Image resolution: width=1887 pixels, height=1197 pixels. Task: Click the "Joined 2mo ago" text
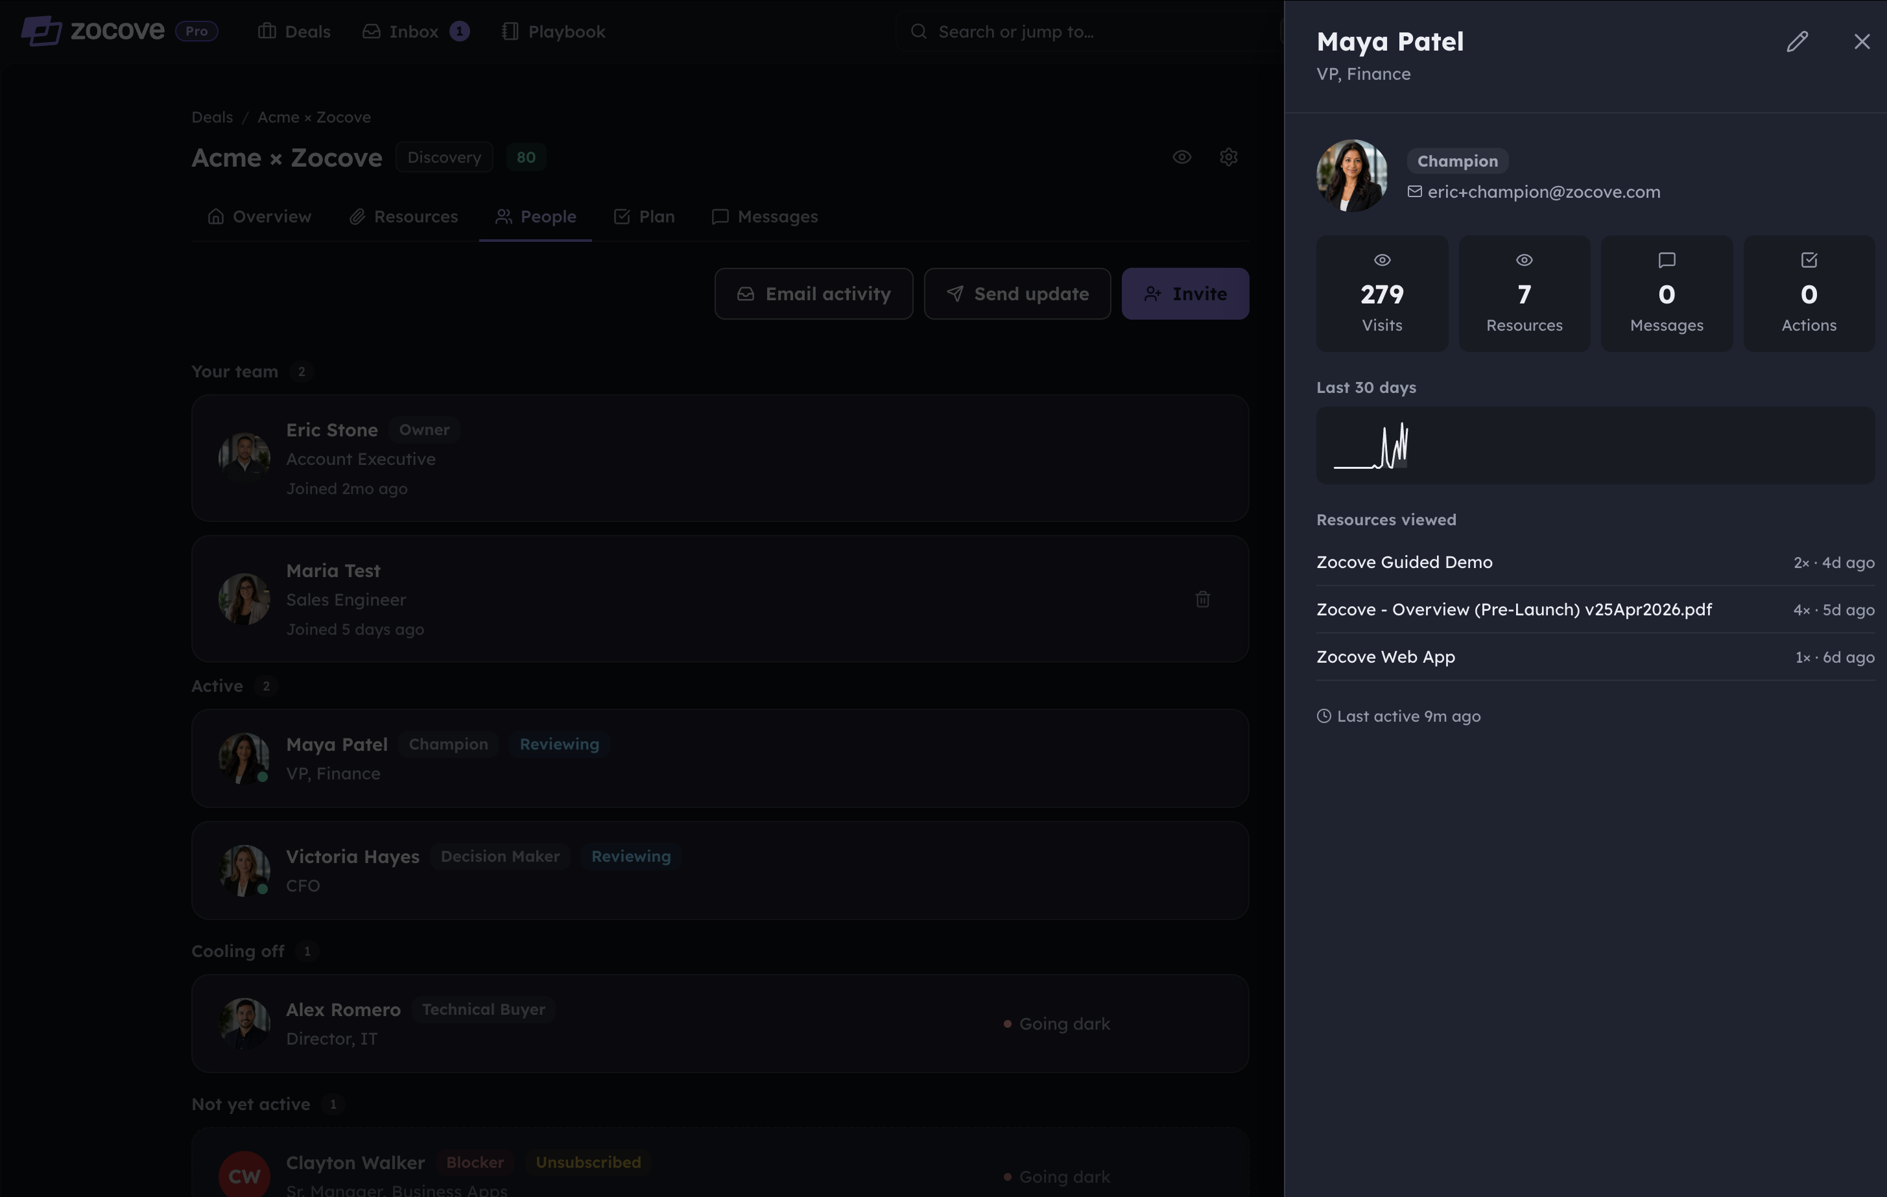[346, 489]
